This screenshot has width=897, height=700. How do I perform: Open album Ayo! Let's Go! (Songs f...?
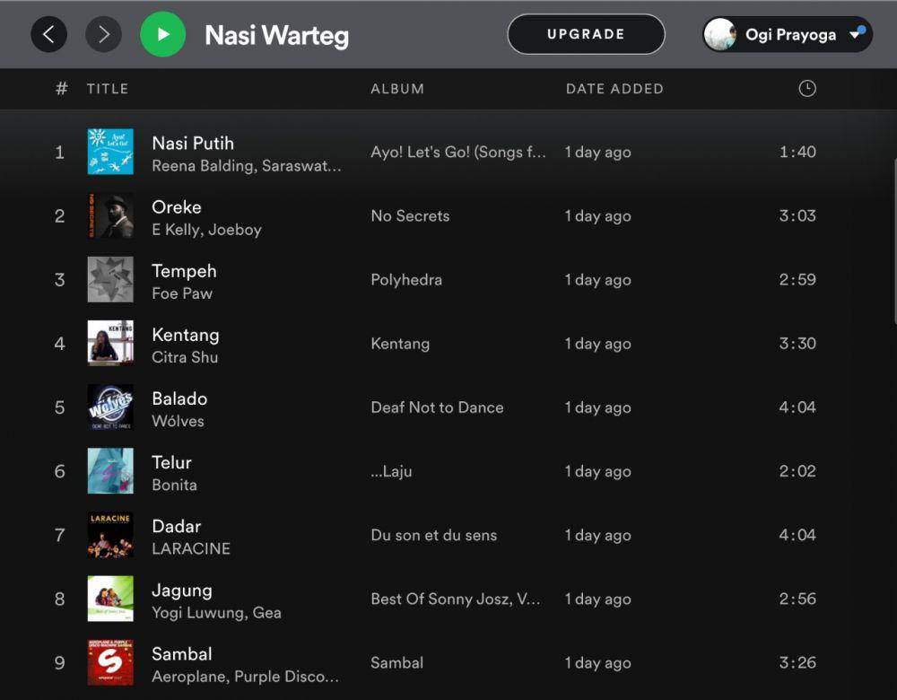[458, 153]
